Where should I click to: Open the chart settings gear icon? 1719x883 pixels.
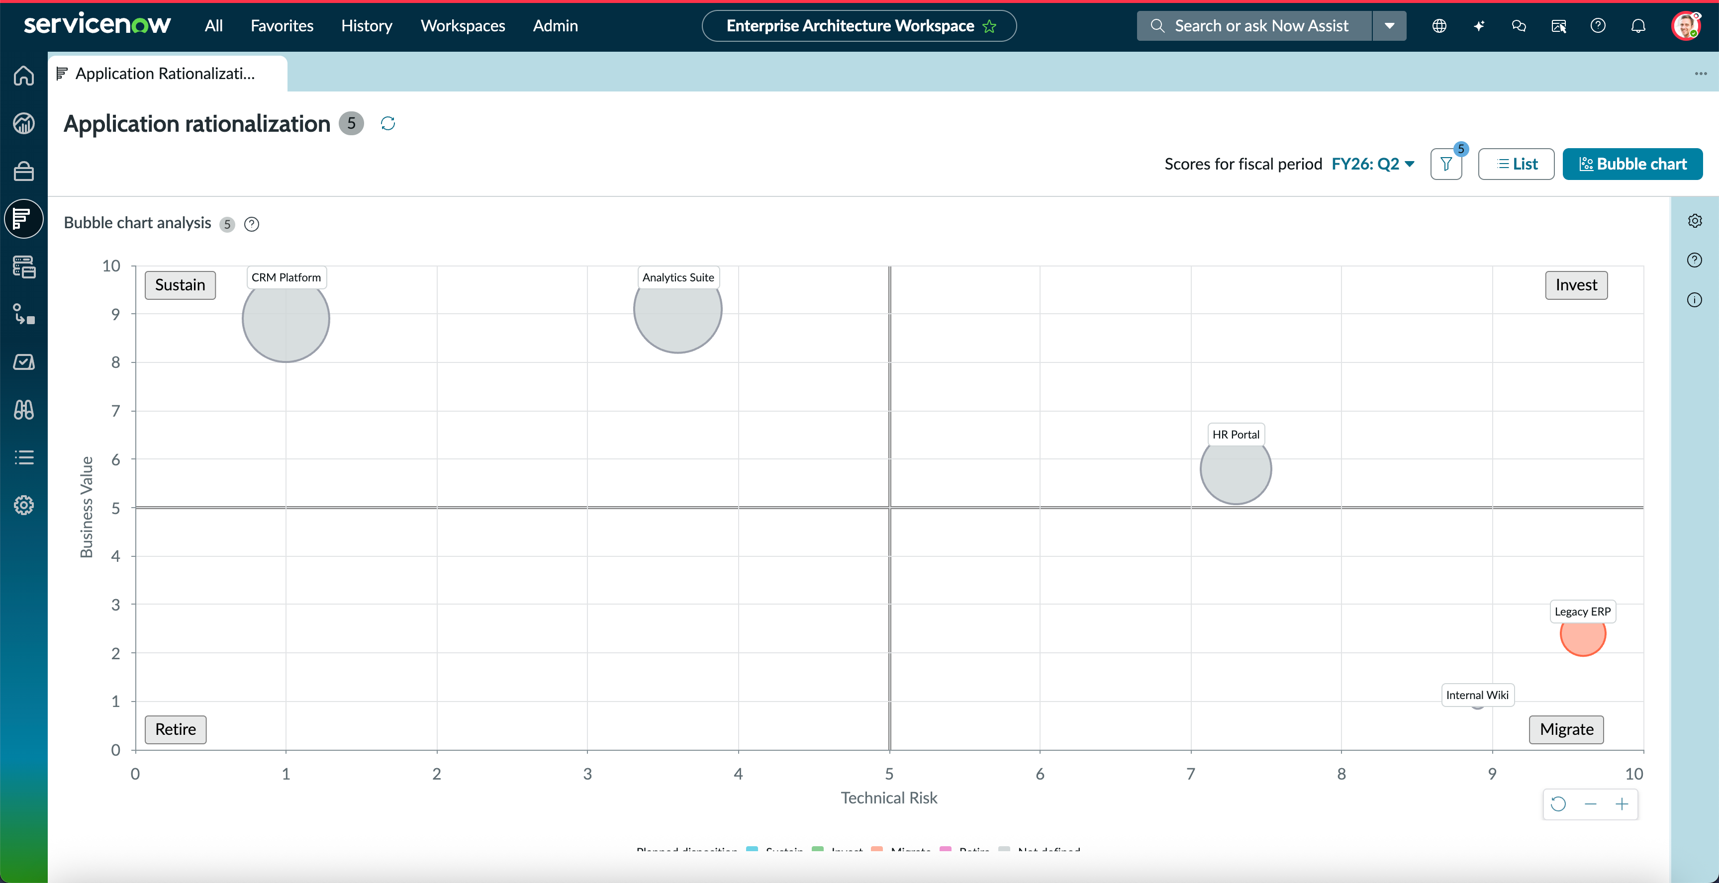(x=1695, y=221)
